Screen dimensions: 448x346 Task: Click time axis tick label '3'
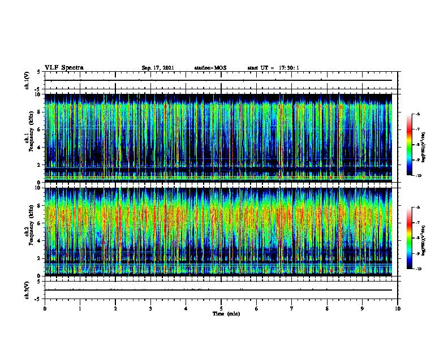pyautogui.click(x=150, y=309)
